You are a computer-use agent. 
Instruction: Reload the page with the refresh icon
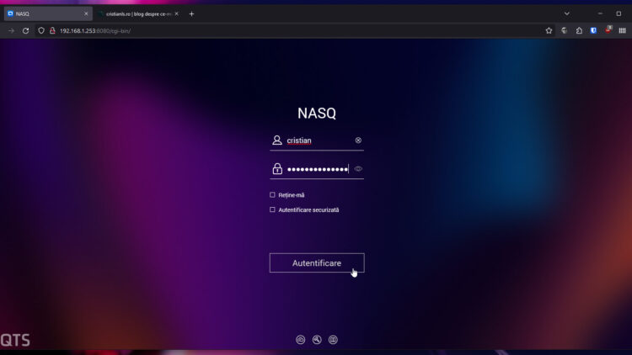click(25, 30)
